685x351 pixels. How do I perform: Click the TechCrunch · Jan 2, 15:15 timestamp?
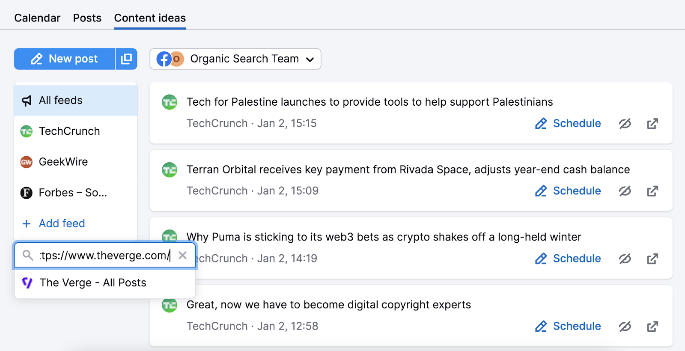click(x=252, y=123)
